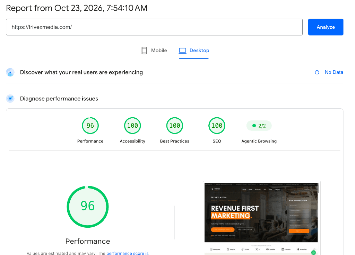
Task: Open the 100 Best Practices score gauge
Action: coord(175,126)
